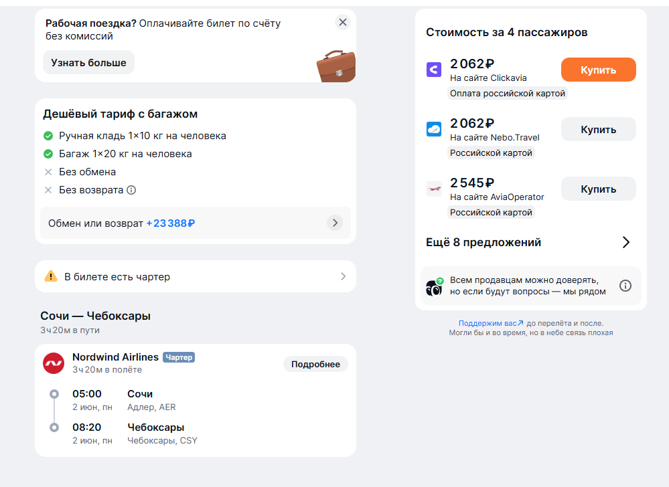
Task: Click Узнать больше button
Action: pyautogui.click(x=89, y=63)
